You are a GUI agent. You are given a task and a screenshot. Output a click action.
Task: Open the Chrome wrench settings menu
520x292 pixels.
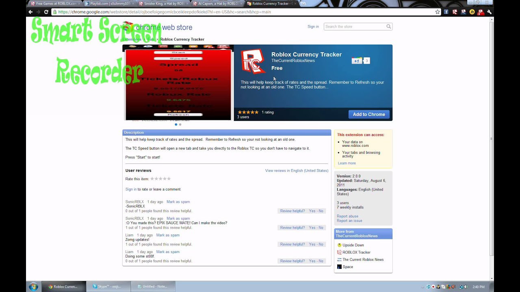coord(489,12)
